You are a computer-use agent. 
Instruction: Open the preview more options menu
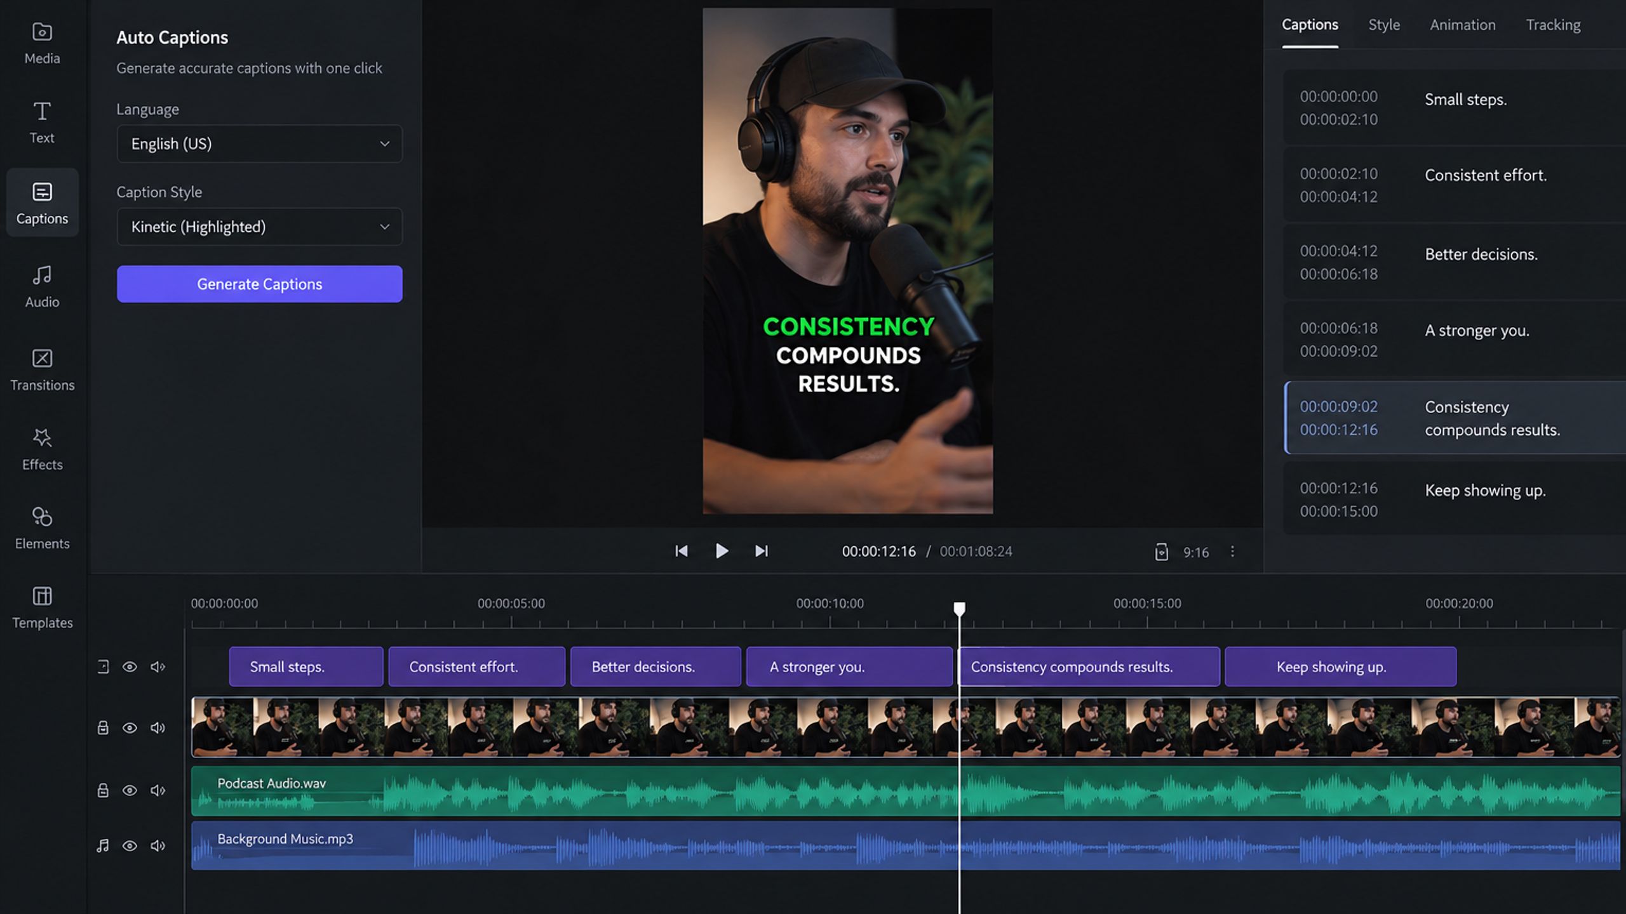pos(1232,552)
